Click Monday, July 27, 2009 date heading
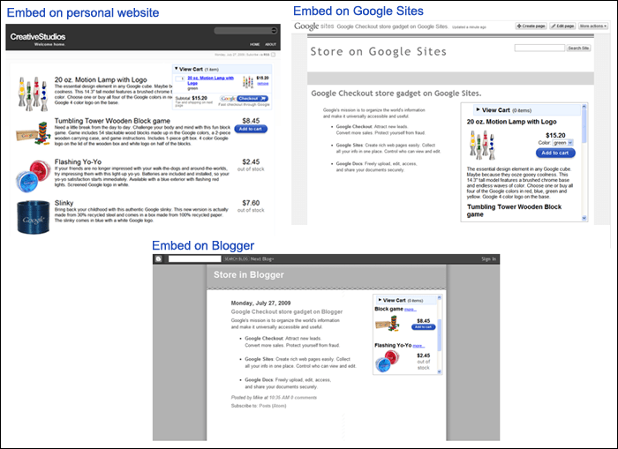The width and height of the screenshot is (618, 449). click(x=260, y=303)
